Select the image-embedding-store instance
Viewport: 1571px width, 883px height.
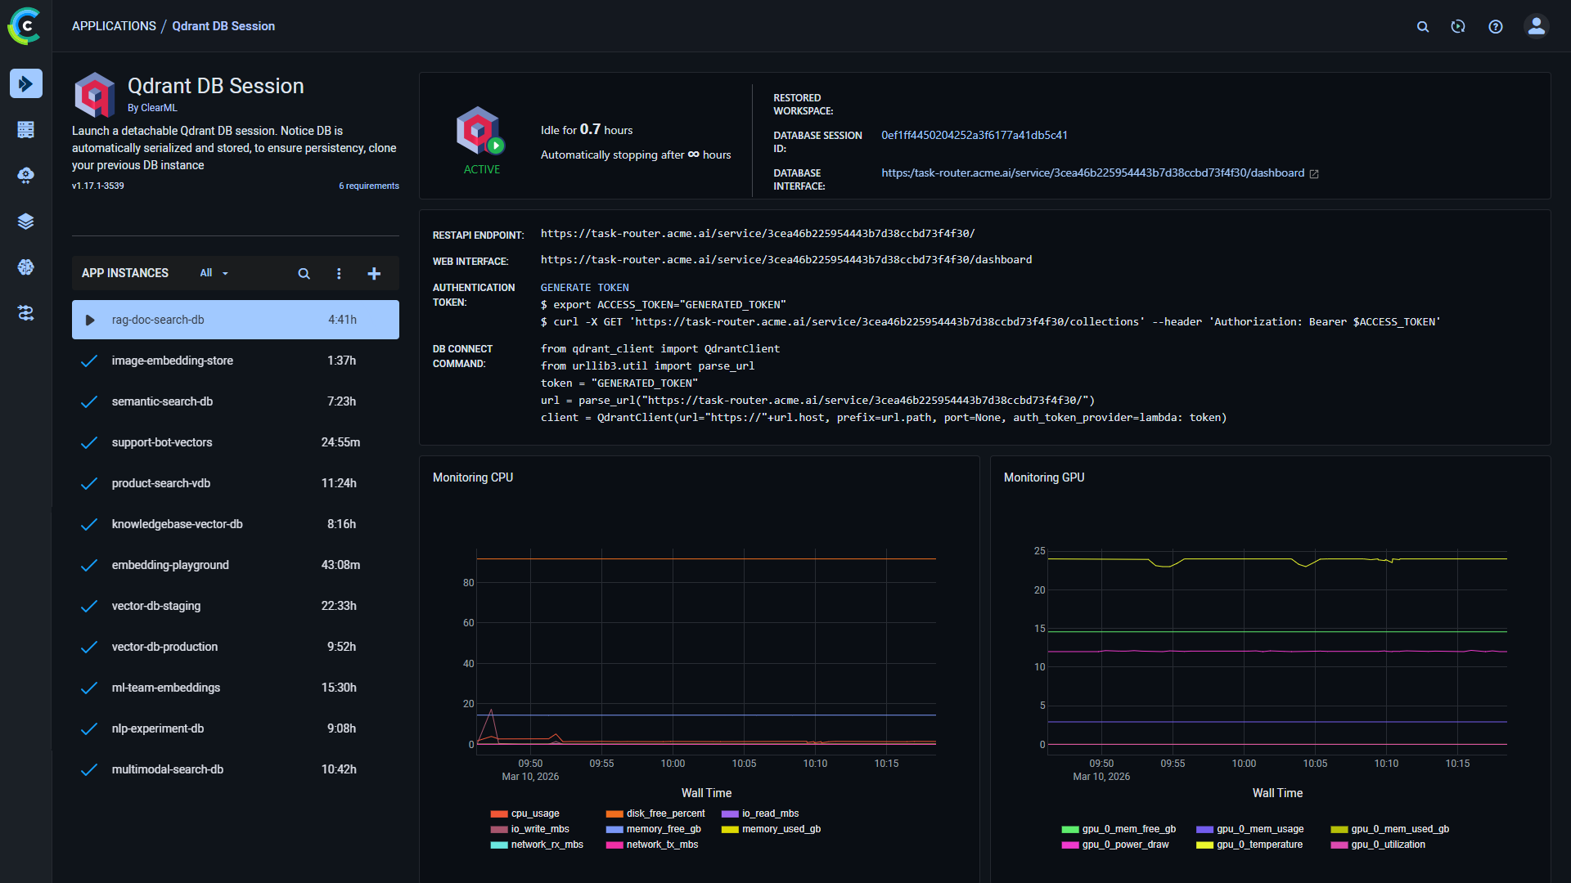pos(236,361)
